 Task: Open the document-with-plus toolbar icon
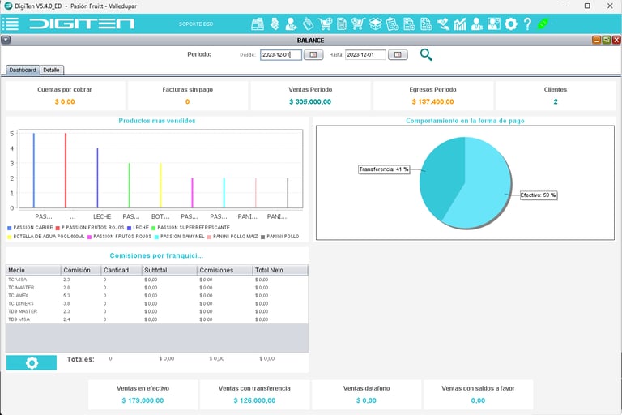409,24
